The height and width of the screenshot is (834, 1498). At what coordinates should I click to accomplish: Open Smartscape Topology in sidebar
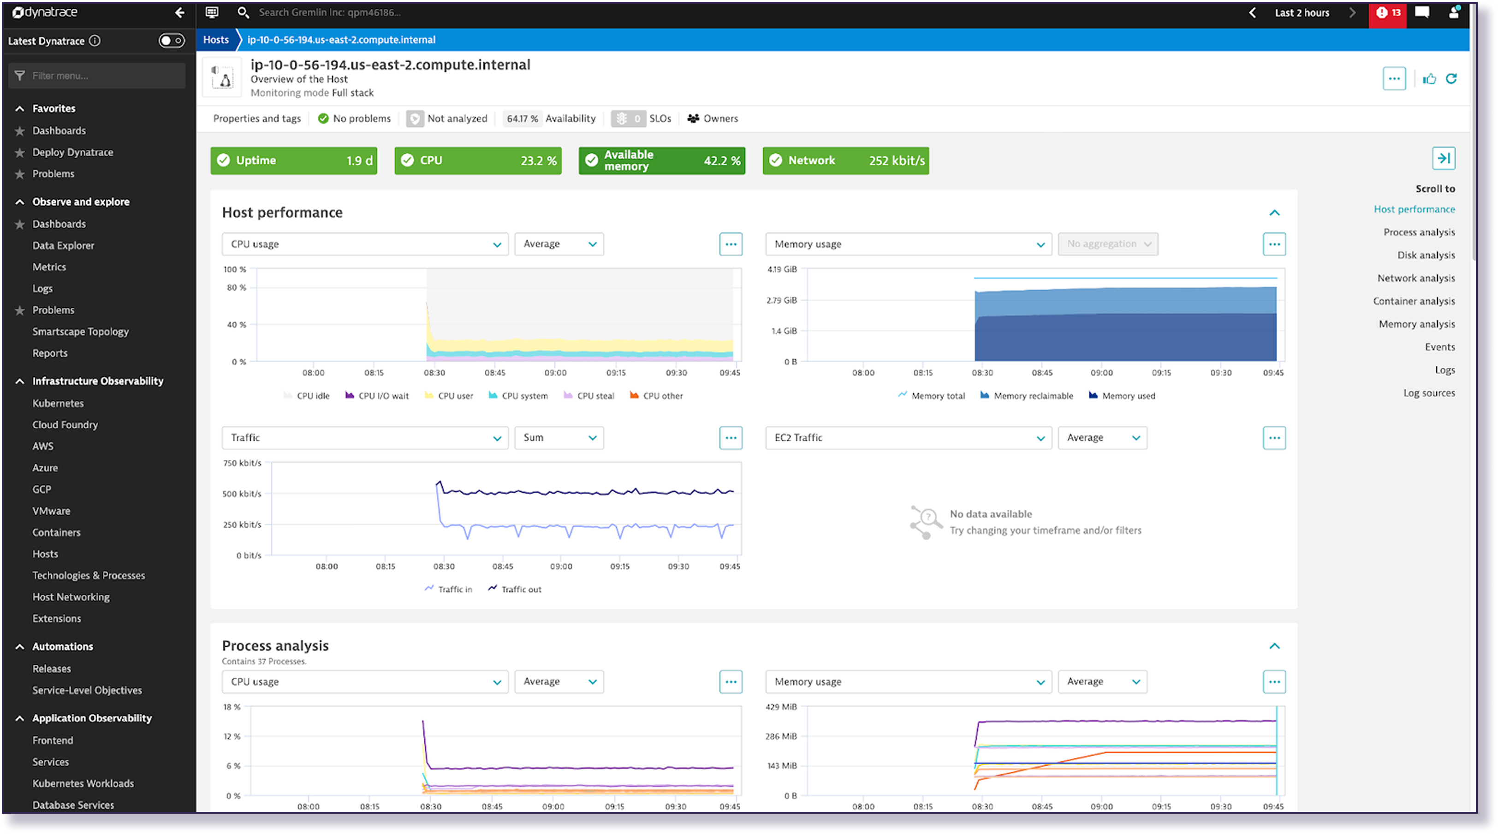(x=80, y=332)
